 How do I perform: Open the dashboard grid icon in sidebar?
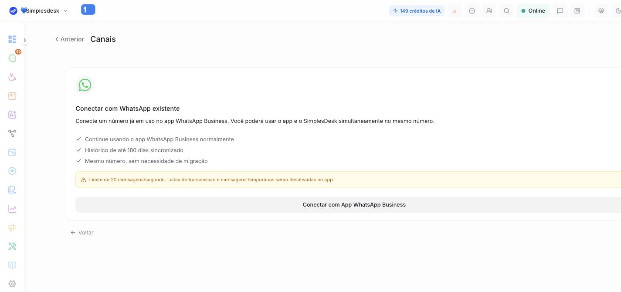(12, 39)
